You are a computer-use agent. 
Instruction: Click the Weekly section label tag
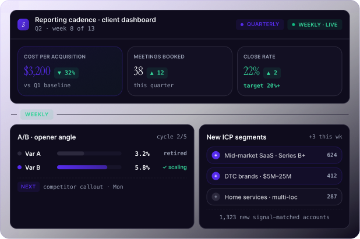[37, 115]
